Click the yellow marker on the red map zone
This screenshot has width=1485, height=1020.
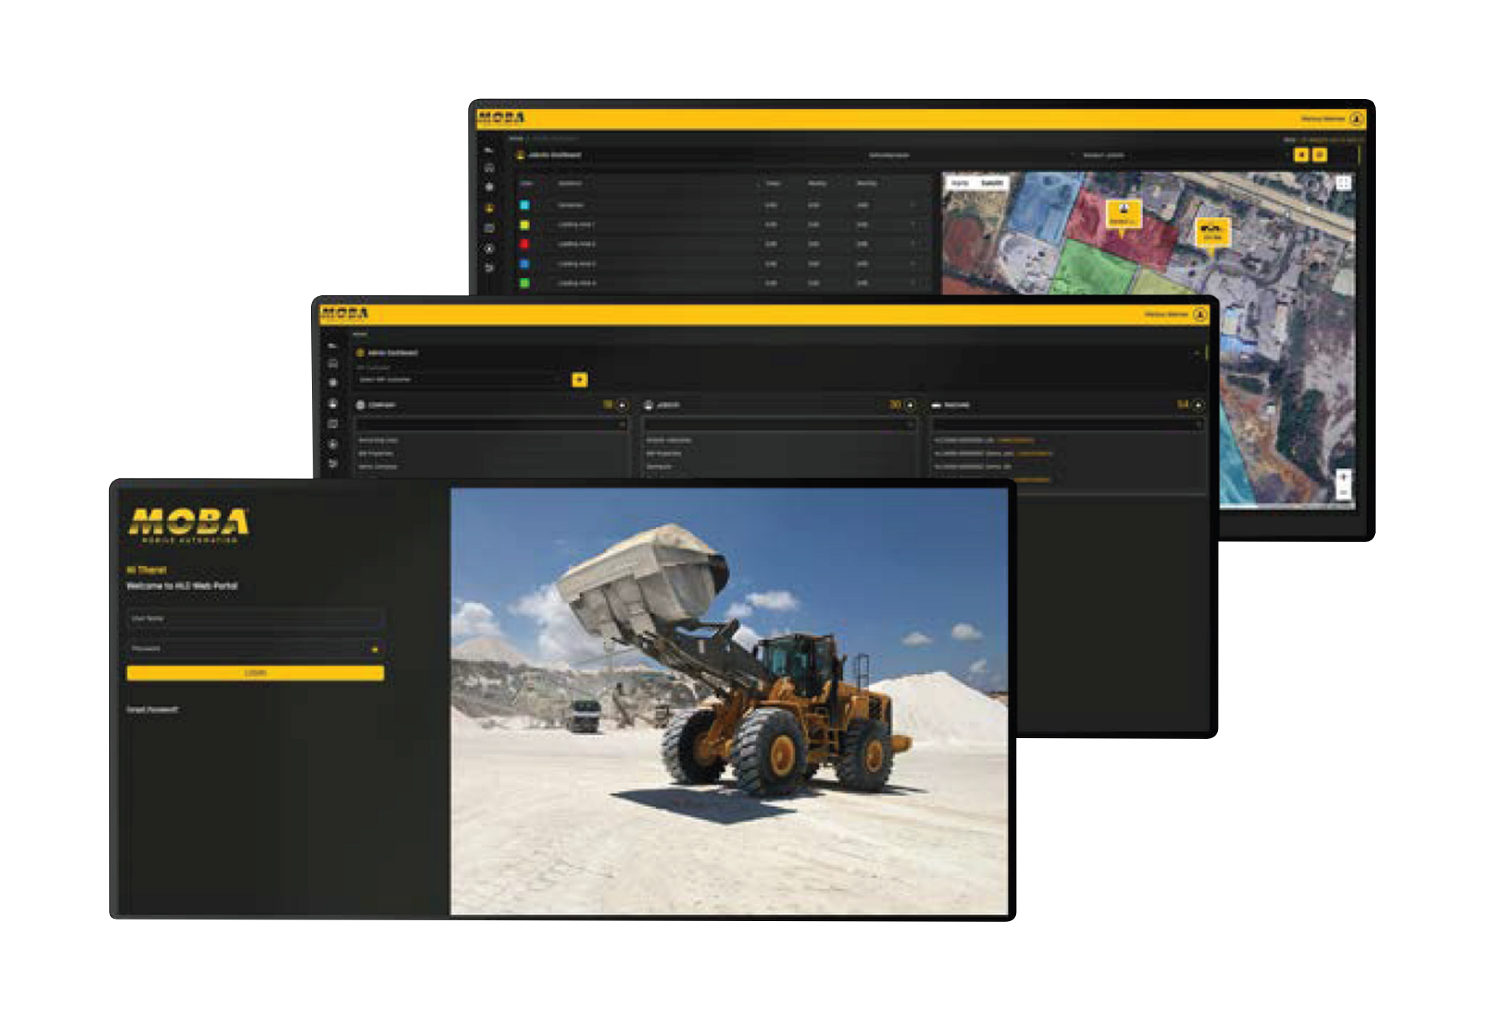(x=1123, y=214)
